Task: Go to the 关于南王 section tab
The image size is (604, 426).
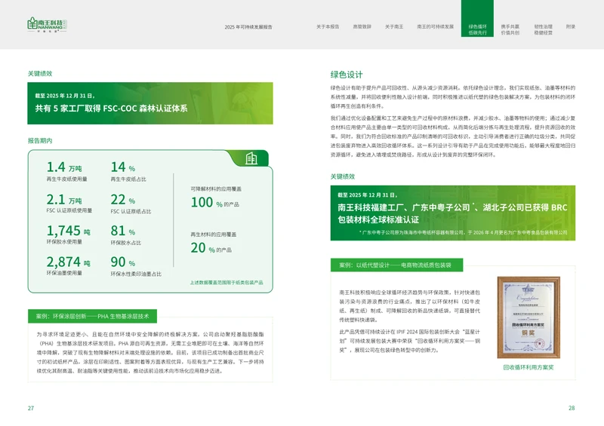Action: (394, 26)
